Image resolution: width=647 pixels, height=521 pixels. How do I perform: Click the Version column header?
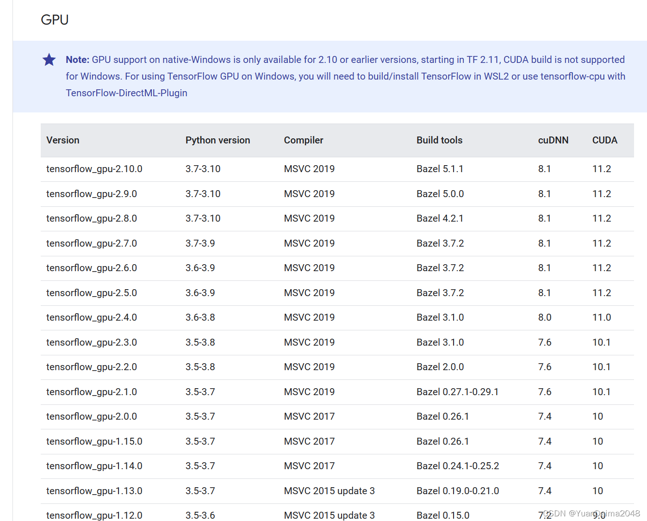[63, 140]
